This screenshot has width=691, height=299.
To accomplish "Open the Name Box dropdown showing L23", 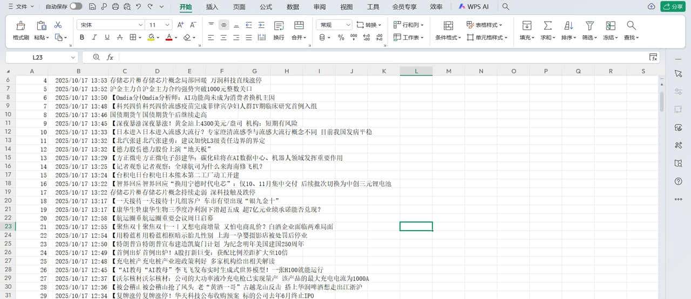I will [73, 57].
